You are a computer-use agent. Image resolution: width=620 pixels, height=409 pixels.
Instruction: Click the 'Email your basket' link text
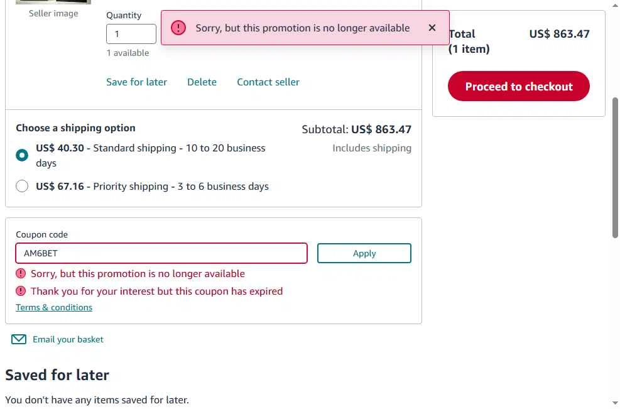click(68, 339)
